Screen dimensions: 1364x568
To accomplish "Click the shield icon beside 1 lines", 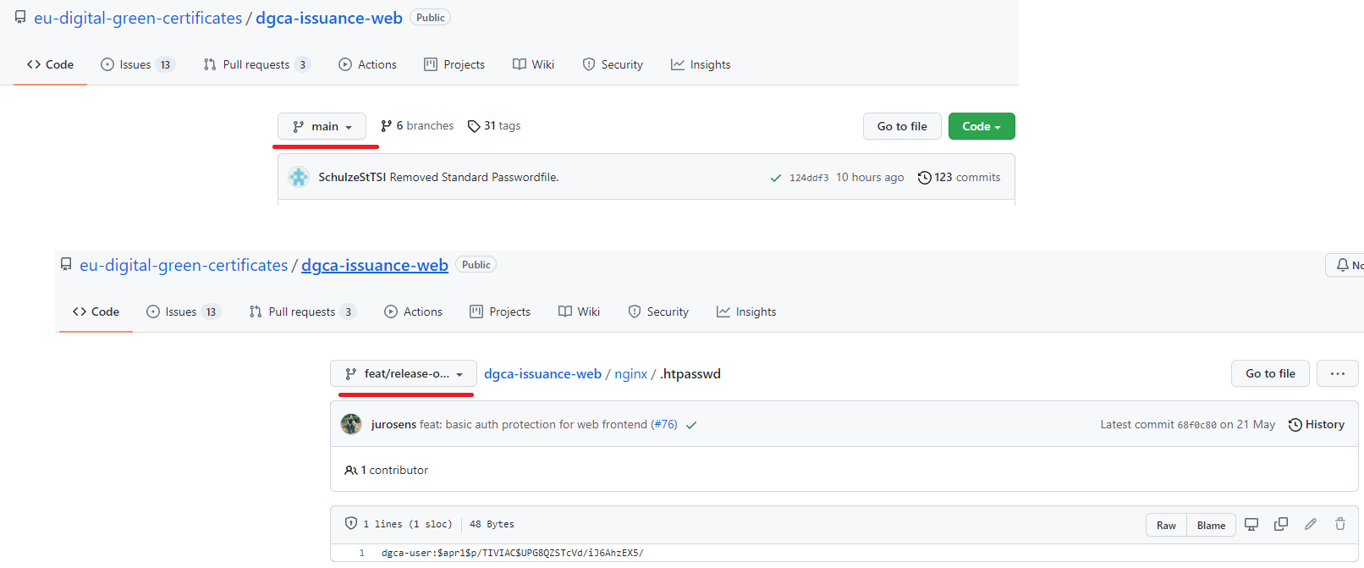I will tap(351, 523).
